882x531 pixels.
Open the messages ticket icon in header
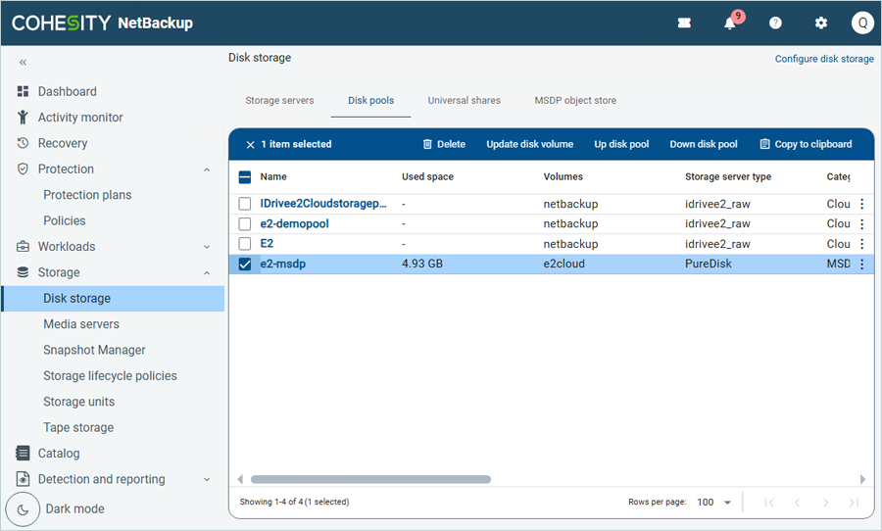pos(684,24)
